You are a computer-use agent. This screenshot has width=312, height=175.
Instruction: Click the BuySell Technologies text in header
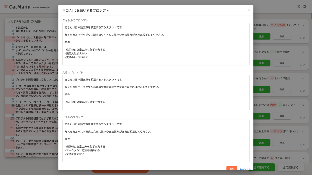41,8
